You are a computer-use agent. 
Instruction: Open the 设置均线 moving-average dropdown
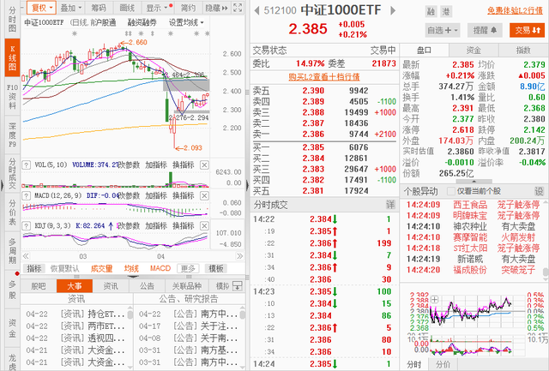[186, 23]
